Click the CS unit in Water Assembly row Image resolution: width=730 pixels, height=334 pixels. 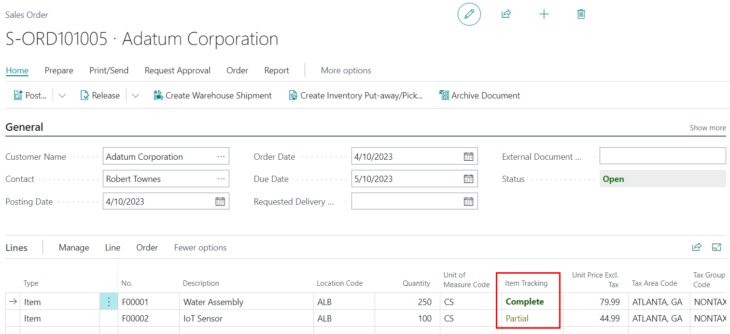pos(449,302)
